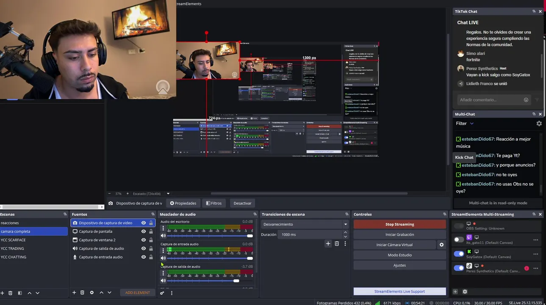Image resolution: width=546 pixels, height=305 pixels.
Task: Hide Captura de salida de audio source
Action: pos(144,249)
